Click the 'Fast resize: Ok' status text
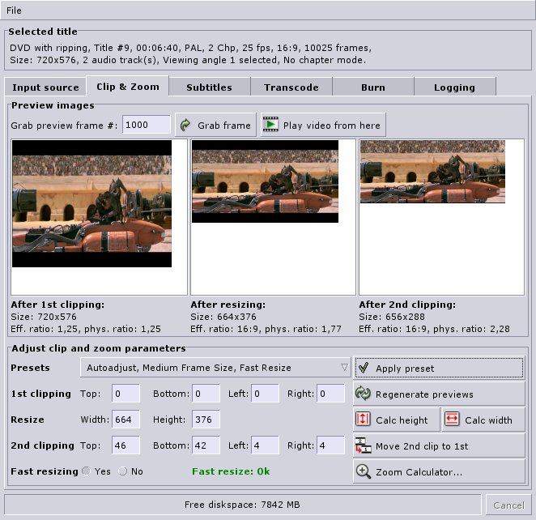Viewport: 536px width, 520px height. (x=231, y=471)
